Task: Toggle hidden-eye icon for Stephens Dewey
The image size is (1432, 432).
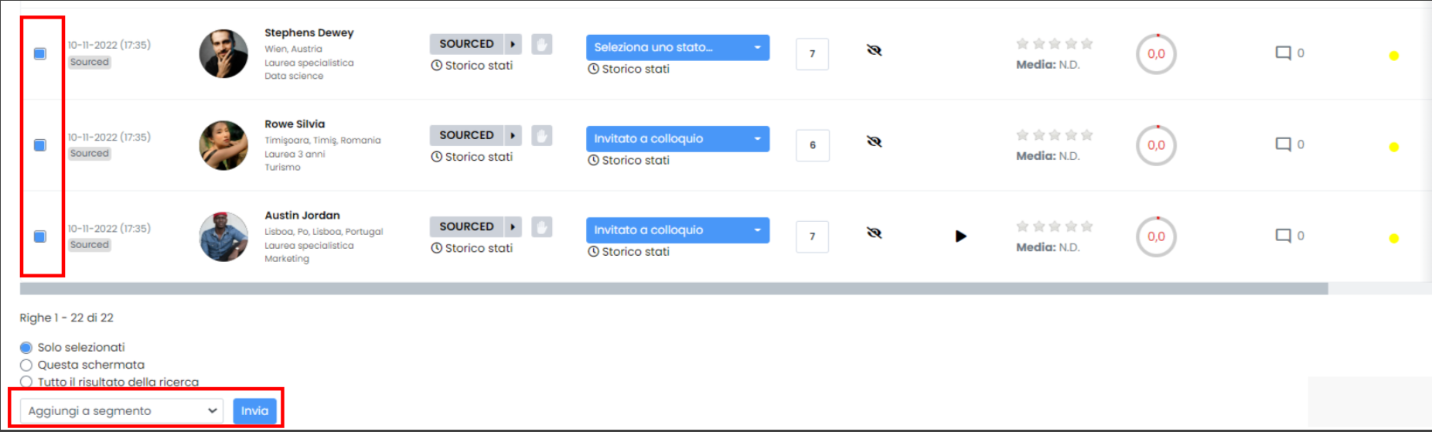Action: (875, 51)
